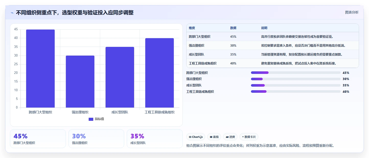Select the 成长型团队 bar in the chart

[120, 77]
